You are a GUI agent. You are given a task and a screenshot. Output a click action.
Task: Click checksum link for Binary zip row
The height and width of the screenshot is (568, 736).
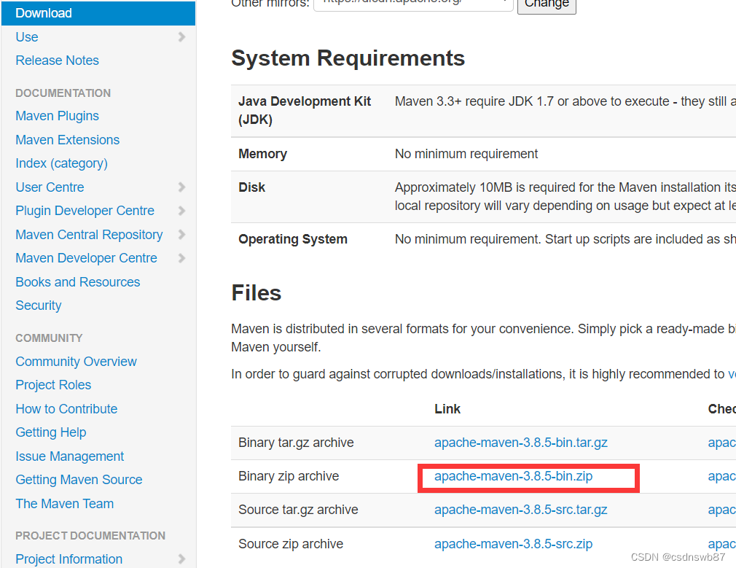point(722,476)
